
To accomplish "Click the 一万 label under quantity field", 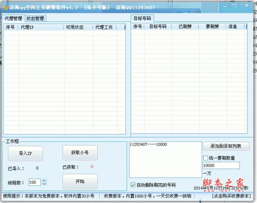I will 207,173.
